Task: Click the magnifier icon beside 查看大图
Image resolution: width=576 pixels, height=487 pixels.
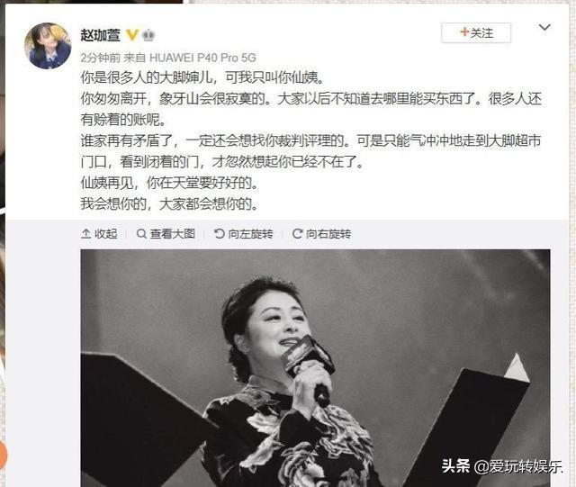Action: click(141, 234)
